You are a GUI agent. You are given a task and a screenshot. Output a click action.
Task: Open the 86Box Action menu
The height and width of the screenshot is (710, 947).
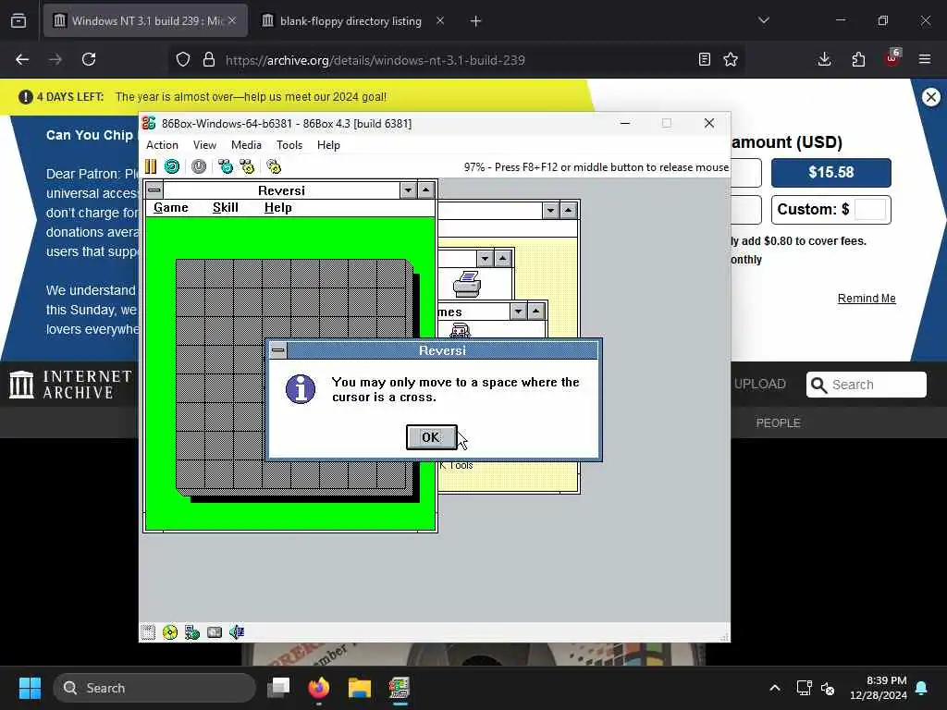(x=162, y=145)
